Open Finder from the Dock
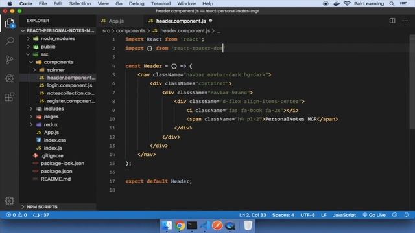415x233 pixels. (x=167, y=226)
